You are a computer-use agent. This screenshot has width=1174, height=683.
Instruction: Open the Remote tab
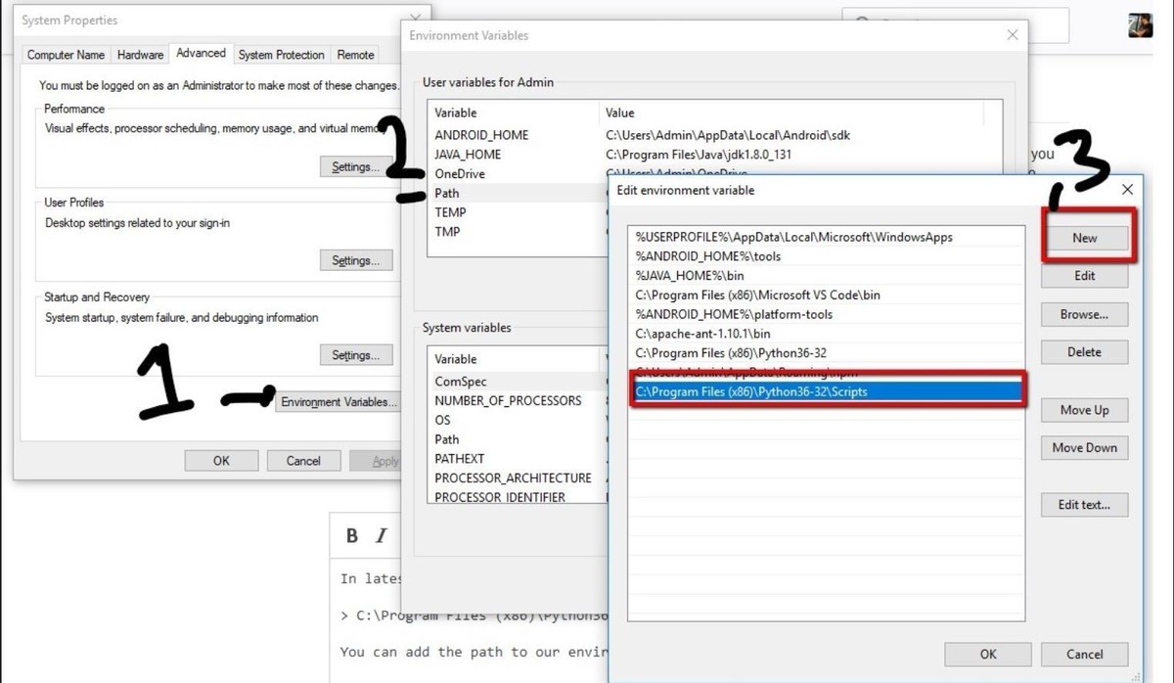356,55
